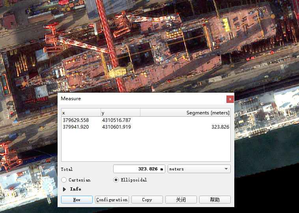Viewport: 299px width, 213px height.
Task: Expand the Info section
Action: [x=72, y=189]
